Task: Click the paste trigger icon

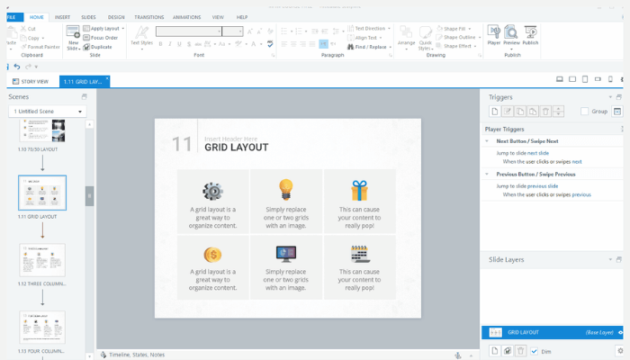Action: [x=533, y=112]
